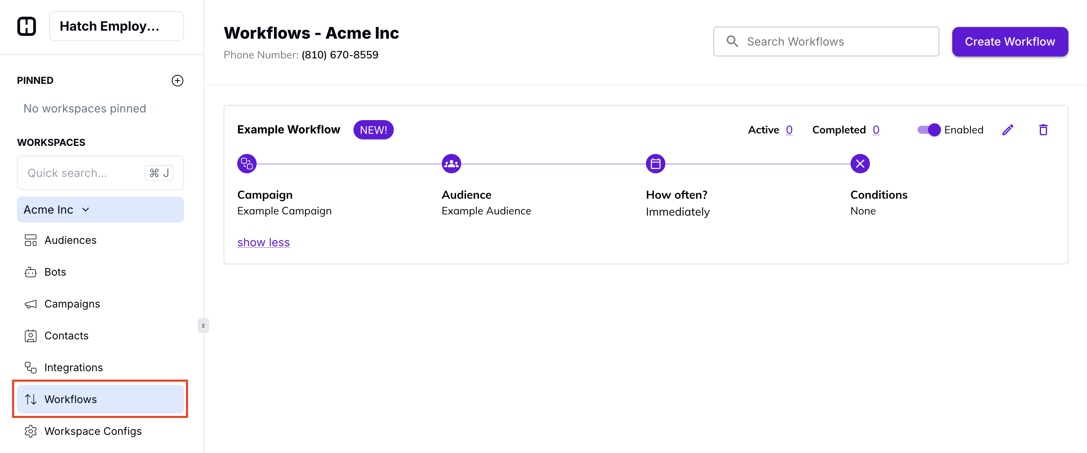Click the Campaign step circle icon

(247, 164)
